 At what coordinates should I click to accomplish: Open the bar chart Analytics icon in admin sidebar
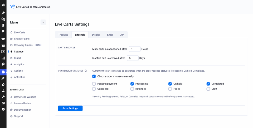(3, 58)
